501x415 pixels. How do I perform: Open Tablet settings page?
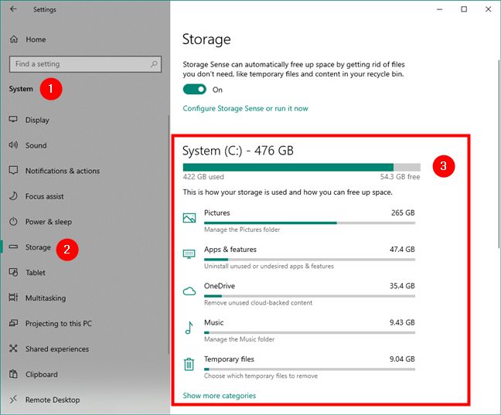(36, 273)
